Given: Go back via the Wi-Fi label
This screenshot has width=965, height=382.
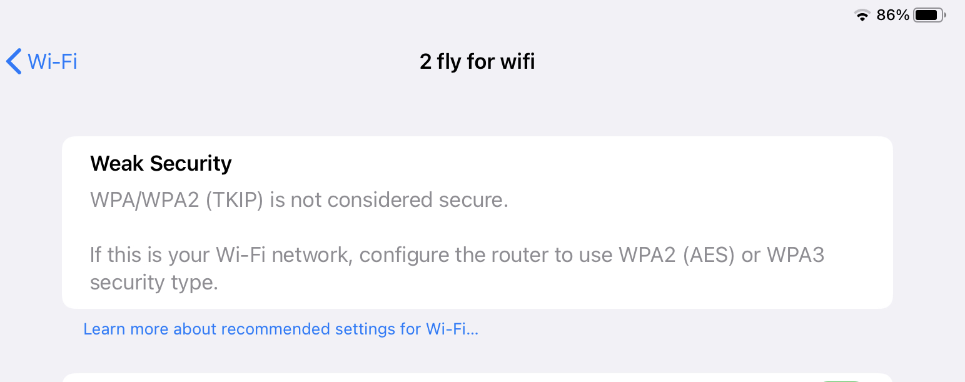Looking at the screenshot, I should point(53,61).
